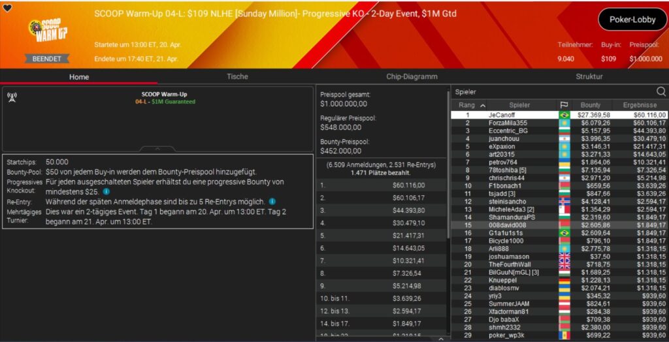
Task: Click info icon next to Re-Entrys text
Action: pos(272,201)
